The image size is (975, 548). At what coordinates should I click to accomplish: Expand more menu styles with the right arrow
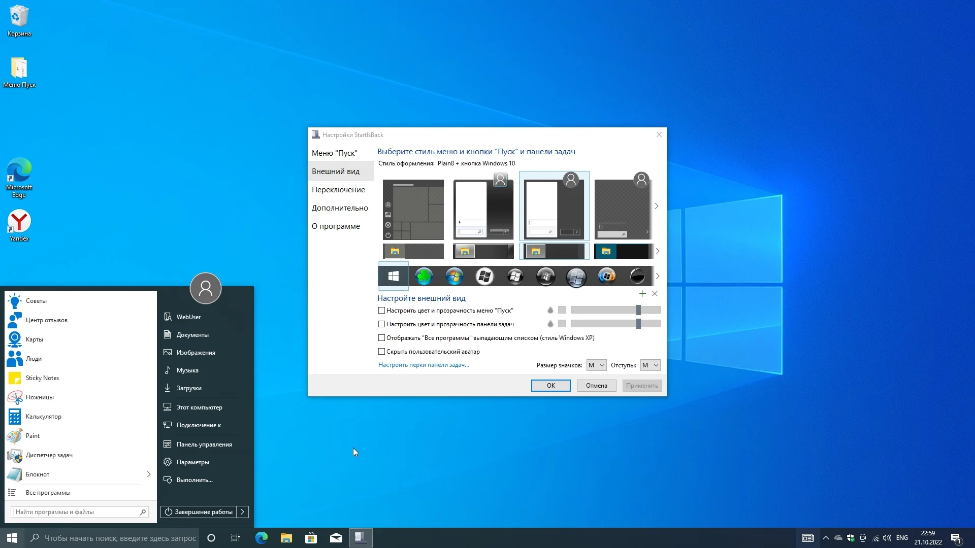[657, 206]
